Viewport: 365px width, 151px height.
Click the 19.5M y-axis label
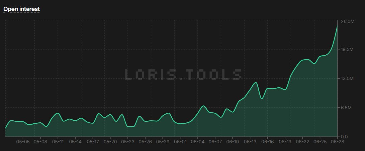tap(347, 49)
